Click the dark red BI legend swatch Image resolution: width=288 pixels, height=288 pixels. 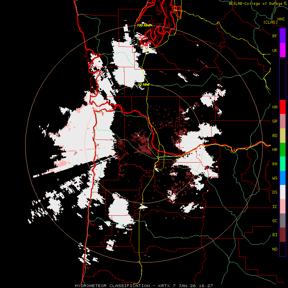click(x=283, y=235)
